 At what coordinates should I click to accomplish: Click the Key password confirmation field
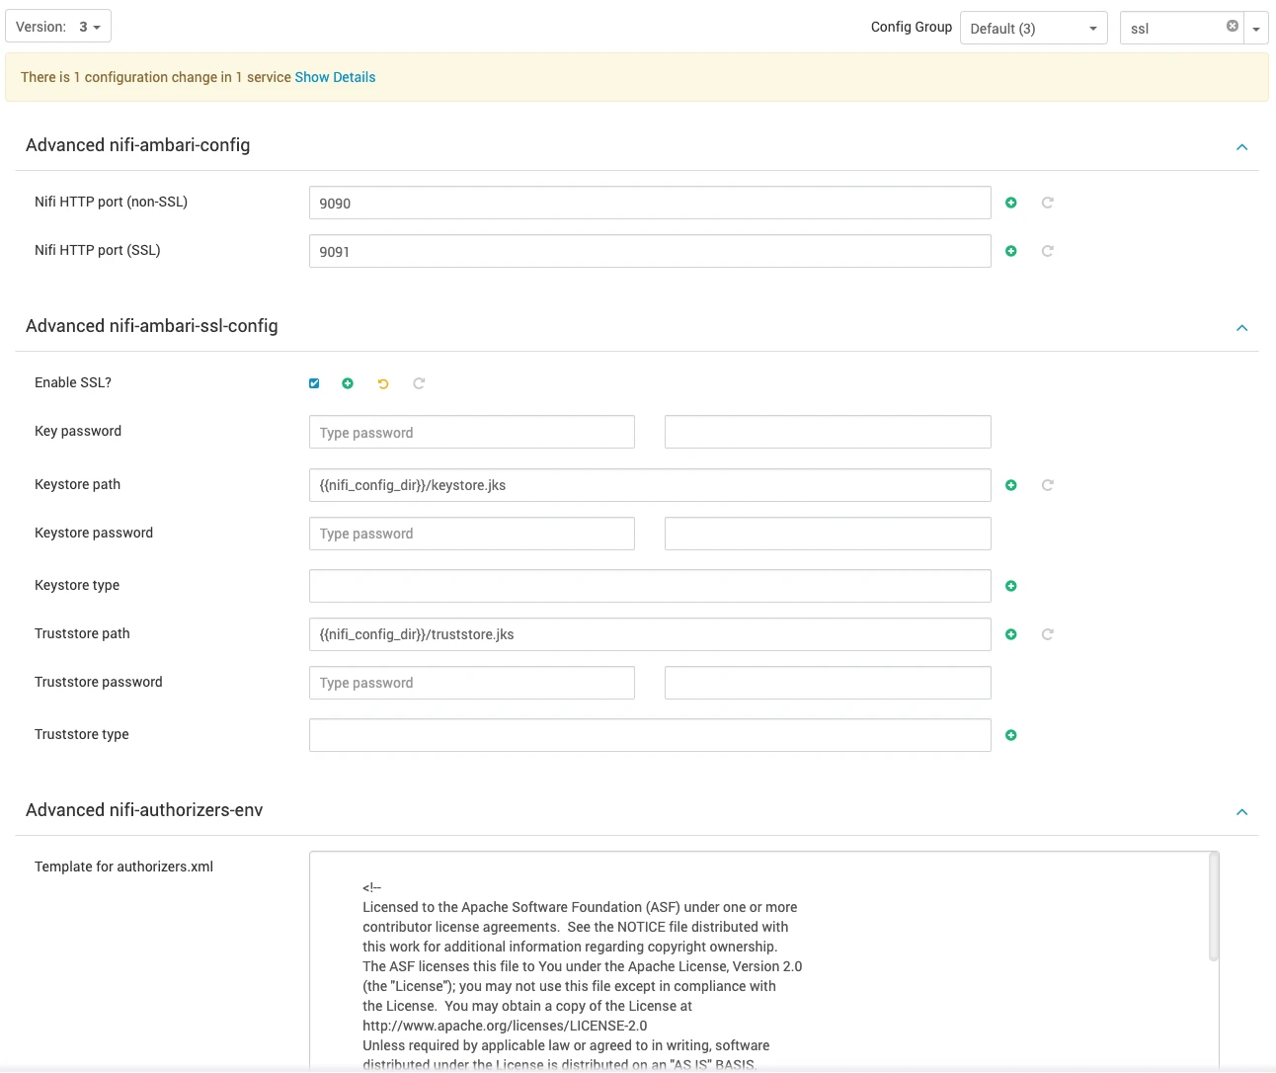[828, 432]
